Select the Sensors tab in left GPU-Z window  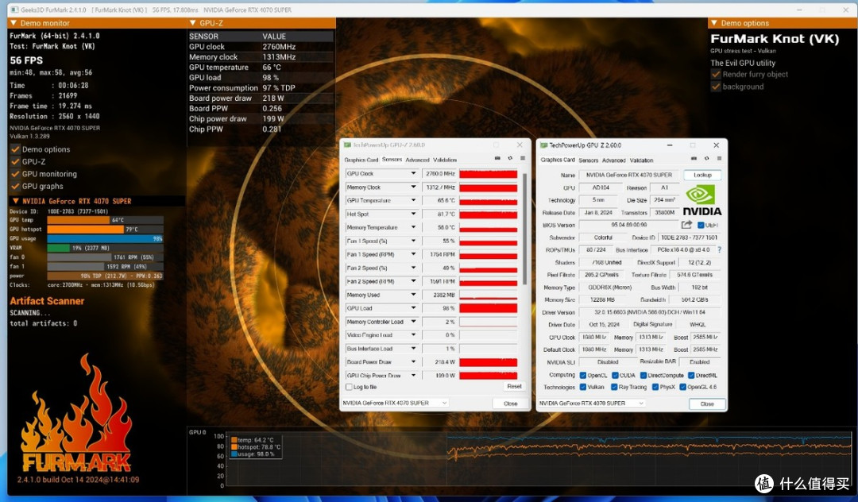tap(392, 160)
